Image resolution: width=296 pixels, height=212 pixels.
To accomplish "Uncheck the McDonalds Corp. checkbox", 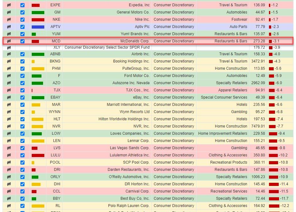I will click(22, 41).
